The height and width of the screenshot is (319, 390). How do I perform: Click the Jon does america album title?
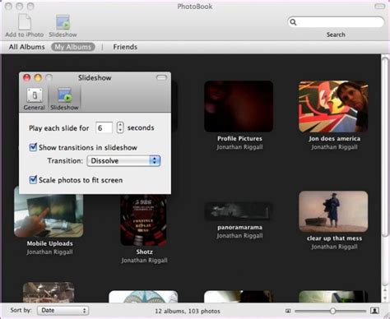pos(334,139)
